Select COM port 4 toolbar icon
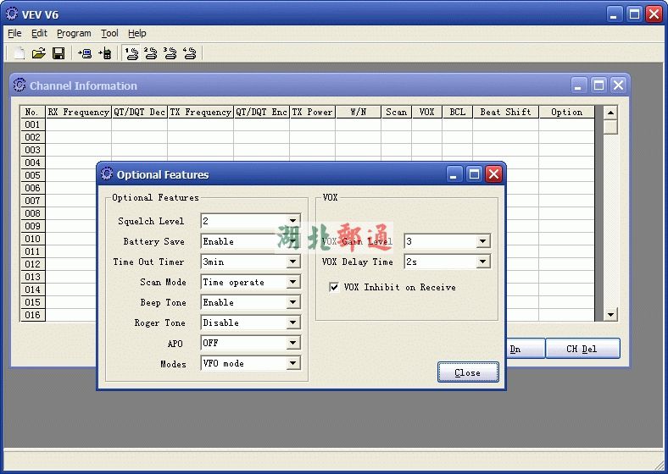The image size is (668, 474). click(x=190, y=53)
